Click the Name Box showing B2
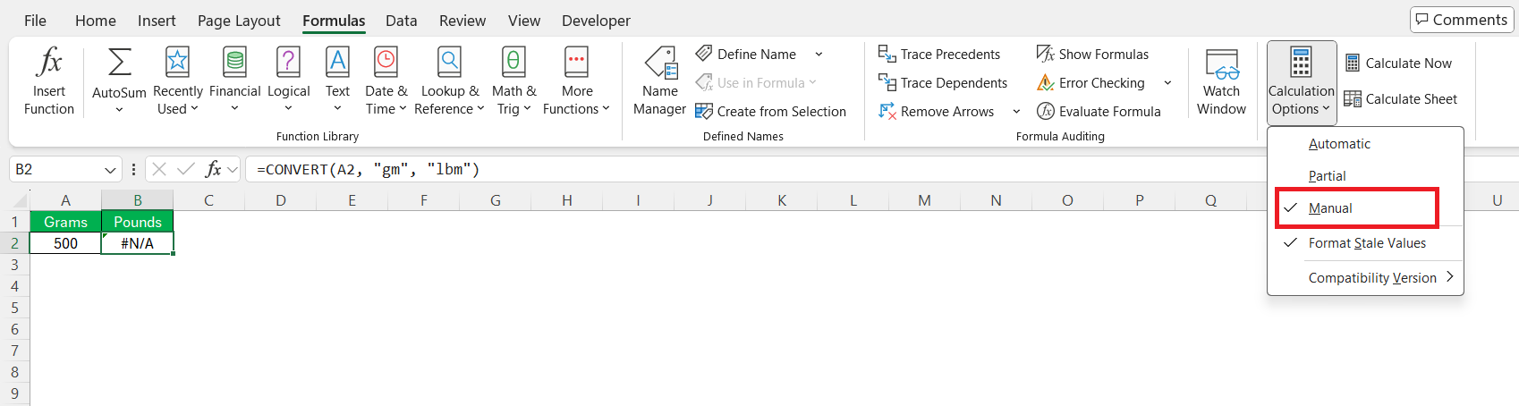This screenshot has width=1519, height=406. tap(55, 169)
